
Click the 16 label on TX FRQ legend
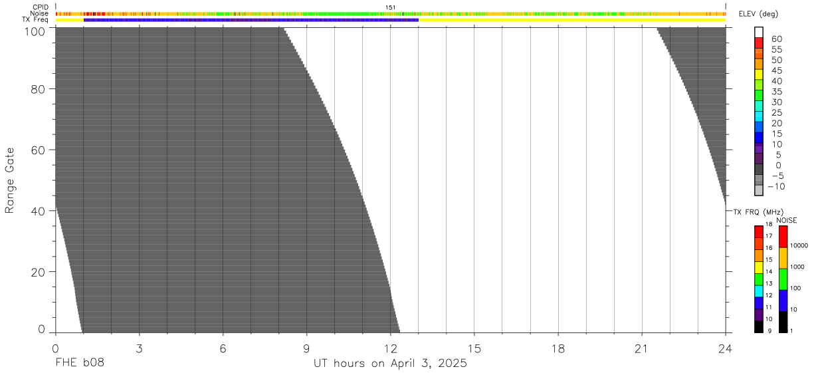pos(769,248)
